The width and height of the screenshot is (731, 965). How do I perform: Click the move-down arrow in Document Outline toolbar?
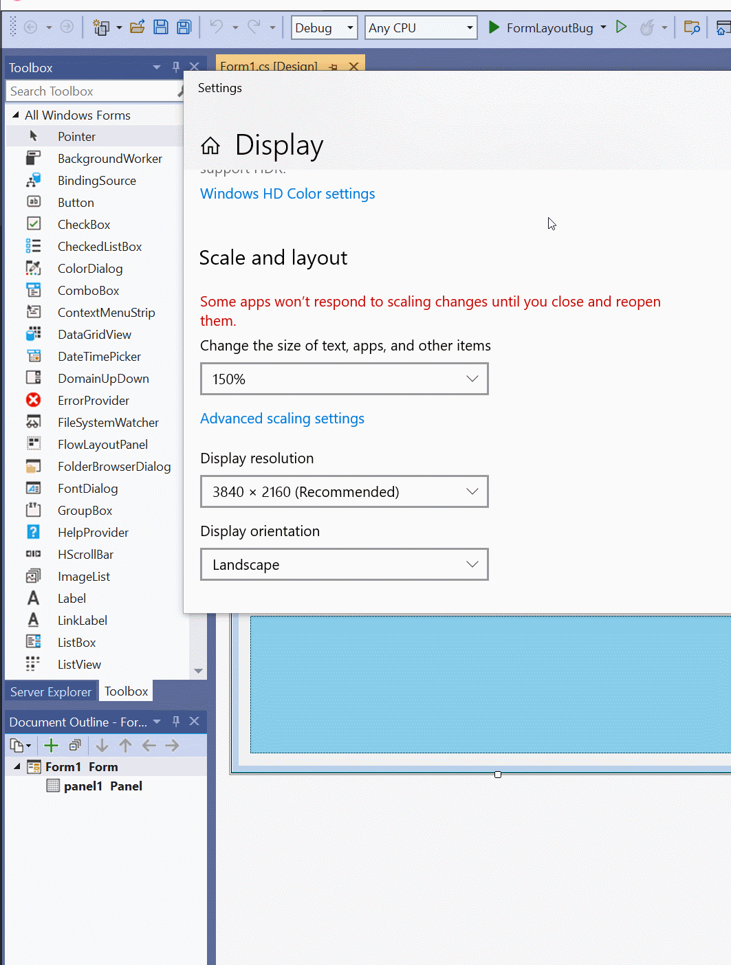tap(101, 745)
